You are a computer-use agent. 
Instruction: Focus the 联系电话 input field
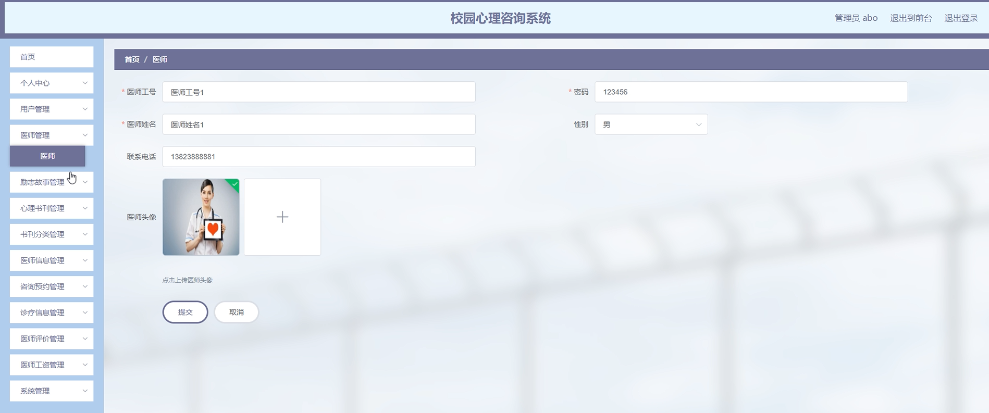[319, 156]
